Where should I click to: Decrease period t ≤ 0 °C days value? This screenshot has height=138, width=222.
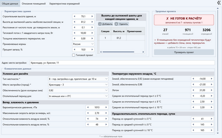pyautogui.click(x=193, y=119)
